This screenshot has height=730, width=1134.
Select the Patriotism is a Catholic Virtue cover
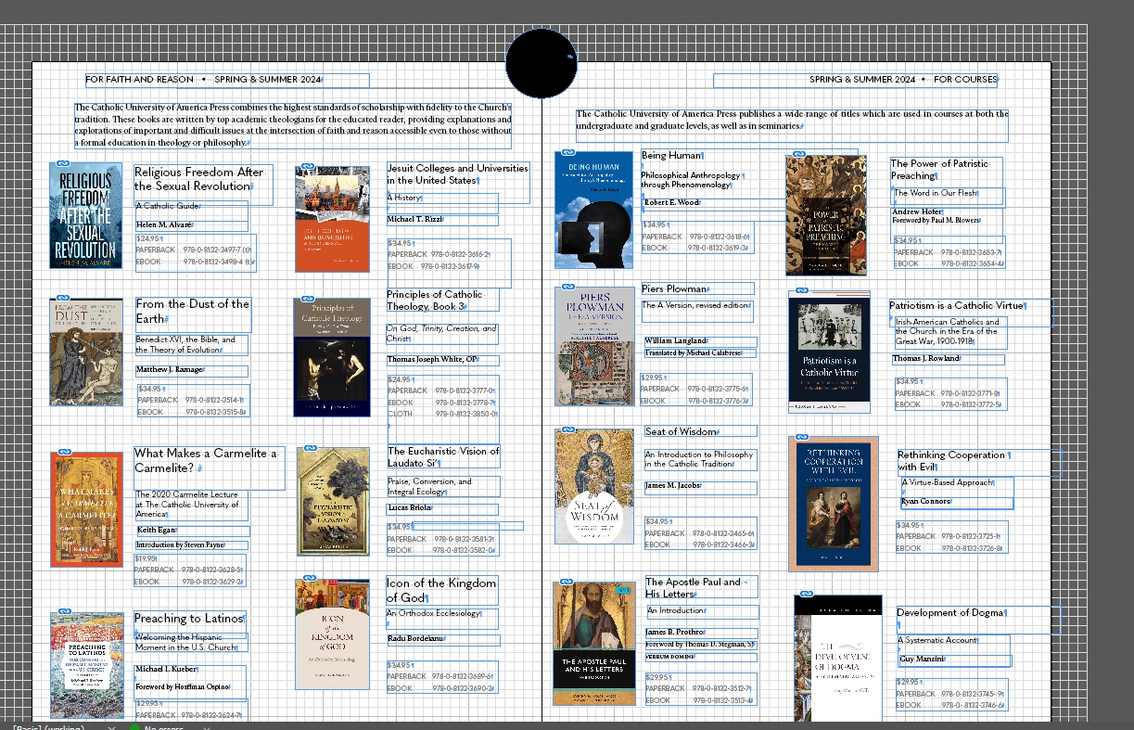click(x=829, y=352)
